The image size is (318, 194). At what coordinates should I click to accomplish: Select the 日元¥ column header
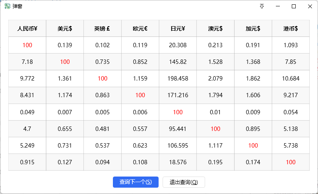(178, 28)
